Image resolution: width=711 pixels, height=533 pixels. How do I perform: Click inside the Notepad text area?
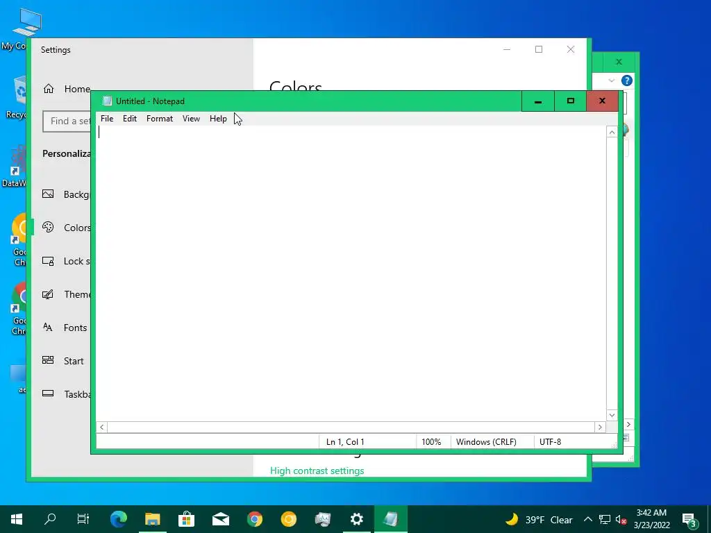(351, 273)
